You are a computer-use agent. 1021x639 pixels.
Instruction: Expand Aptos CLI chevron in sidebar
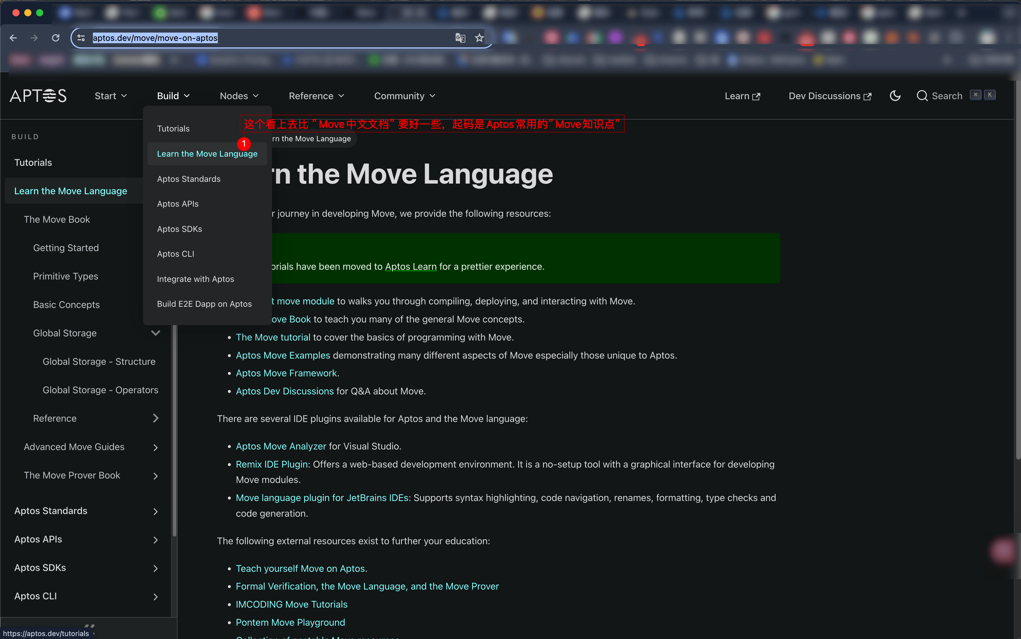pos(155,597)
